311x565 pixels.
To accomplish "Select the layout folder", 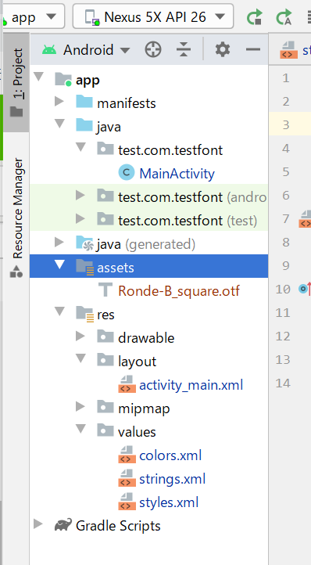I will pos(138,362).
